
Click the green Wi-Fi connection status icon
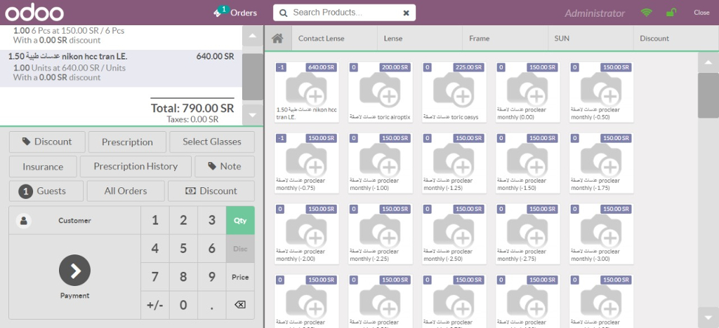(x=646, y=13)
